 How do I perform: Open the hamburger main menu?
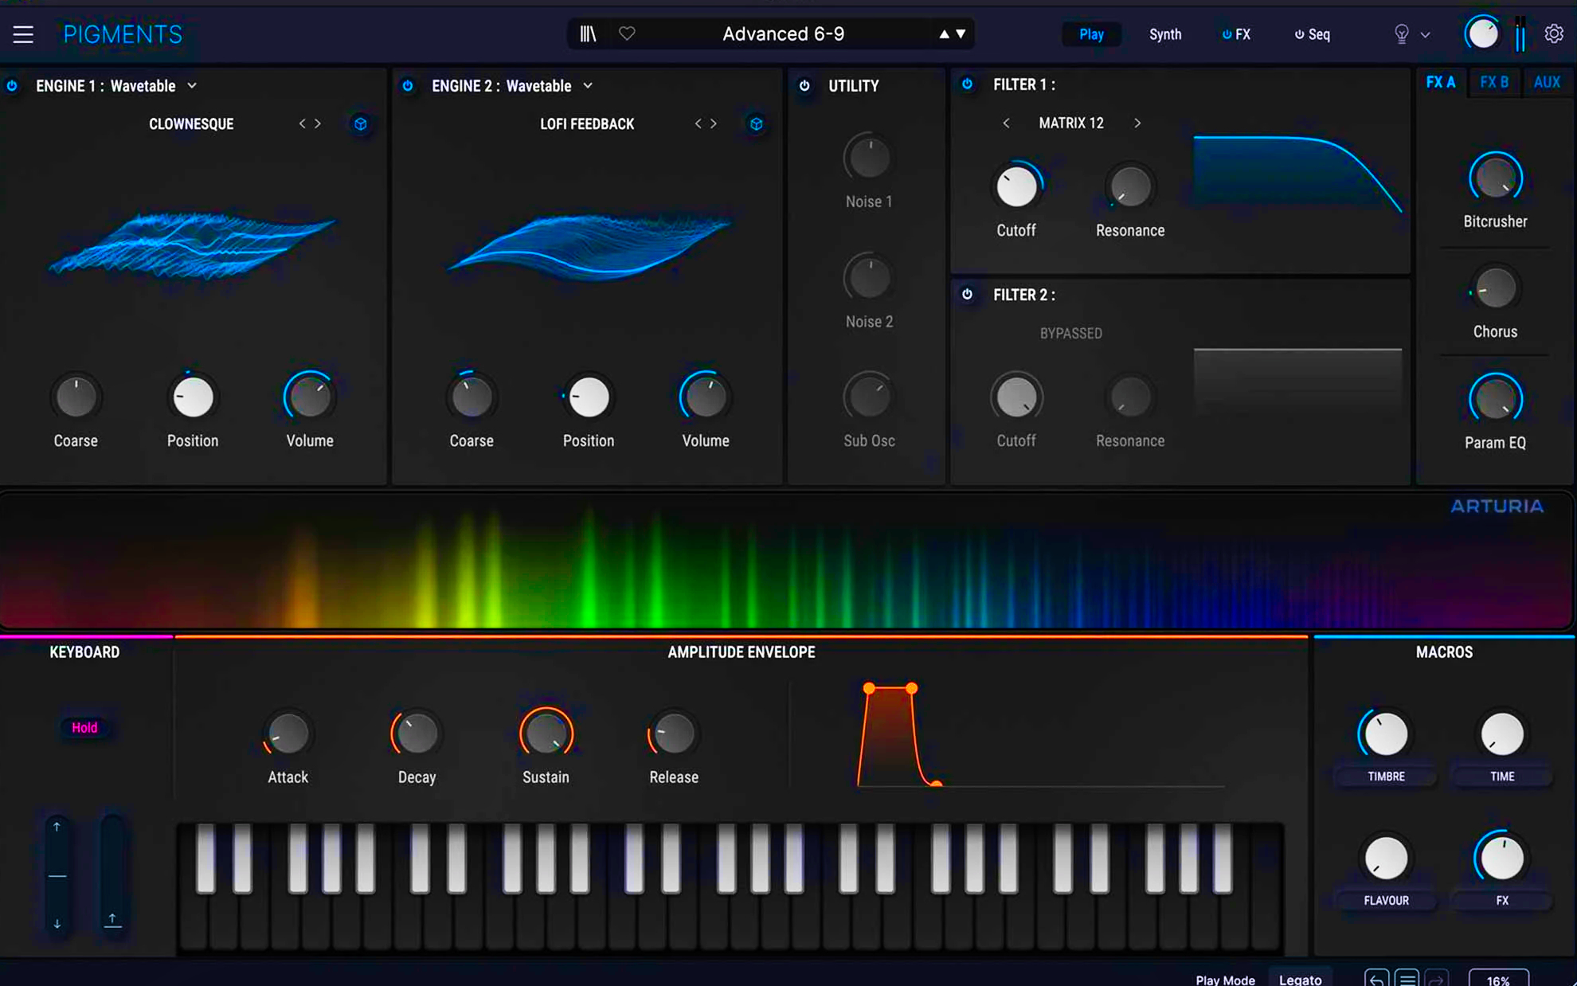[x=23, y=34]
